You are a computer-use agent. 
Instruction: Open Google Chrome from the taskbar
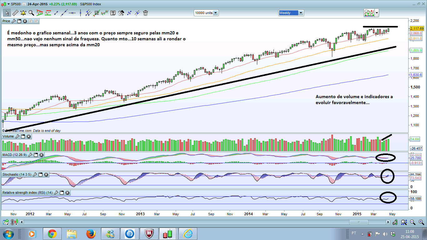(52, 233)
